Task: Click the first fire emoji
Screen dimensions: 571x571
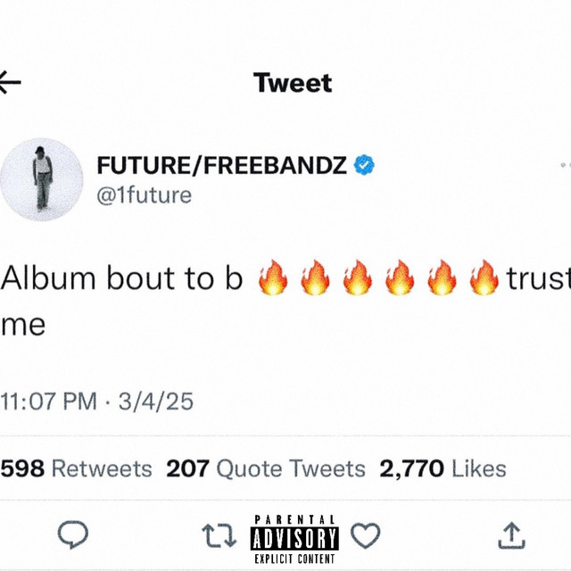Action: click(x=273, y=277)
